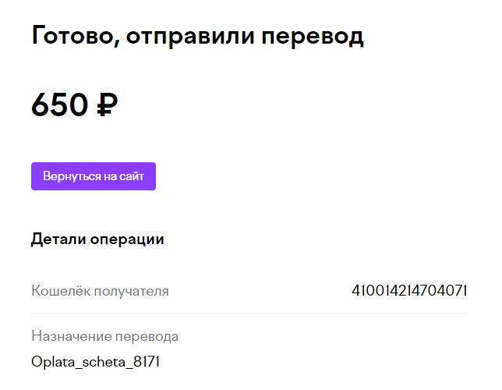This screenshot has height=390, width=502.
Task: Click the "Вернуться на сайт" purple button
Action: tap(94, 176)
